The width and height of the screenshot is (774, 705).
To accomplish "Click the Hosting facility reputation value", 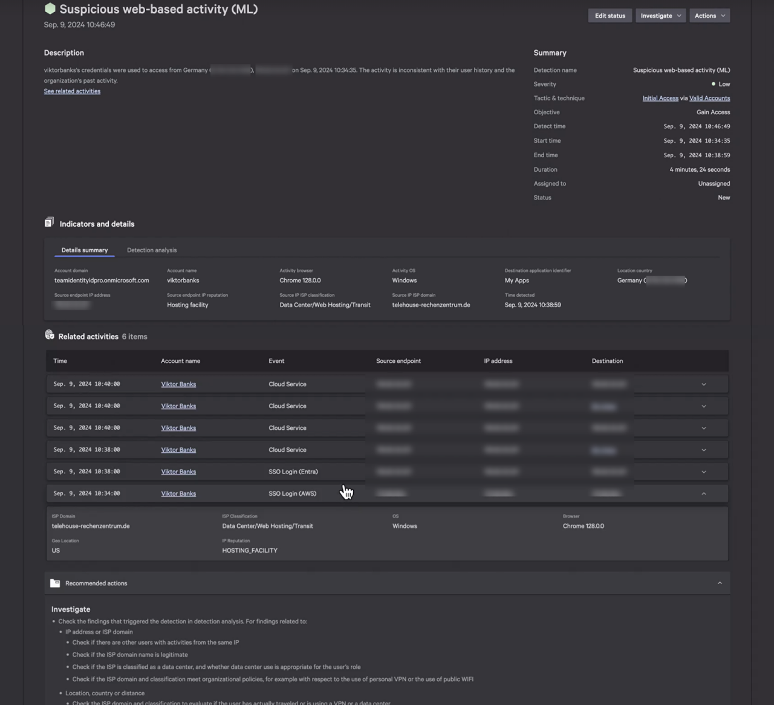I will pyautogui.click(x=187, y=305).
